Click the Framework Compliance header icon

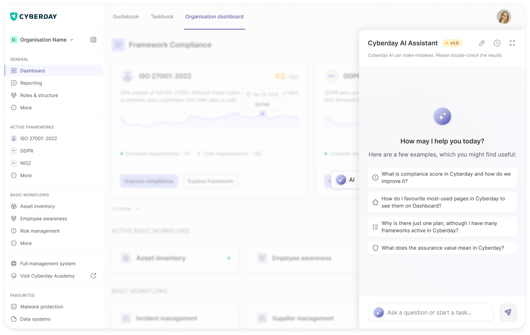pos(118,45)
